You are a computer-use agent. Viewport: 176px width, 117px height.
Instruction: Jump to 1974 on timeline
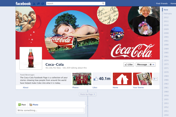click(x=166, y=60)
